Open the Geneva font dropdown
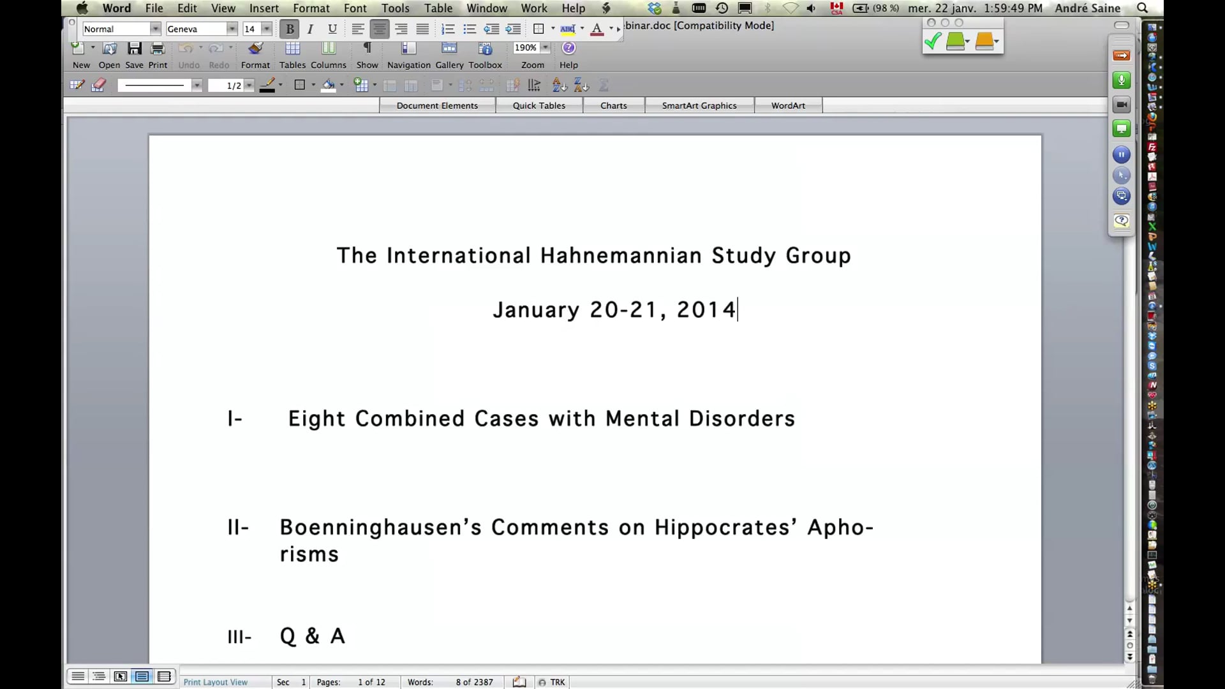This screenshot has width=1225, height=689. tap(232, 29)
